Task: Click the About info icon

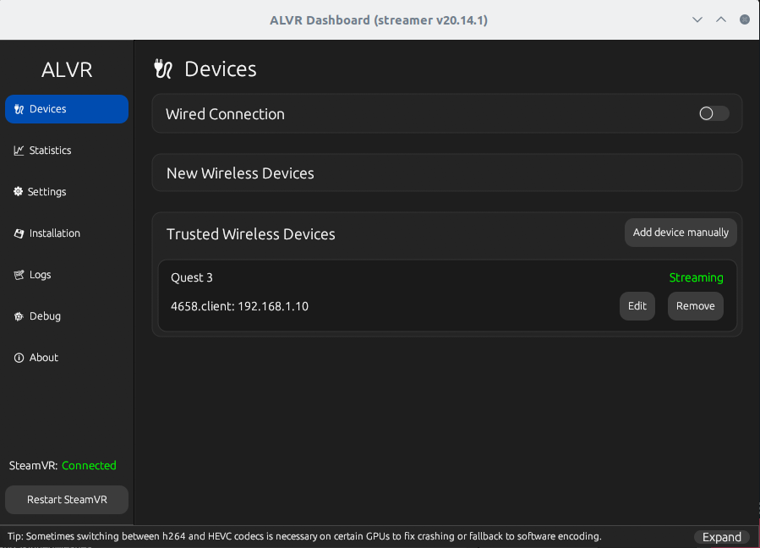Action: tap(19, 358)
